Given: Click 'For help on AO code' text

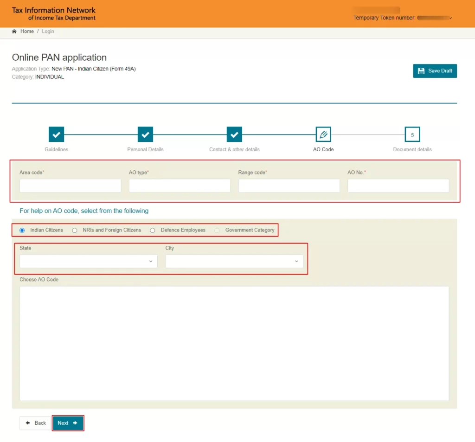Looking at the screenshot, I should pyautogui.click(x=84, y=211).
